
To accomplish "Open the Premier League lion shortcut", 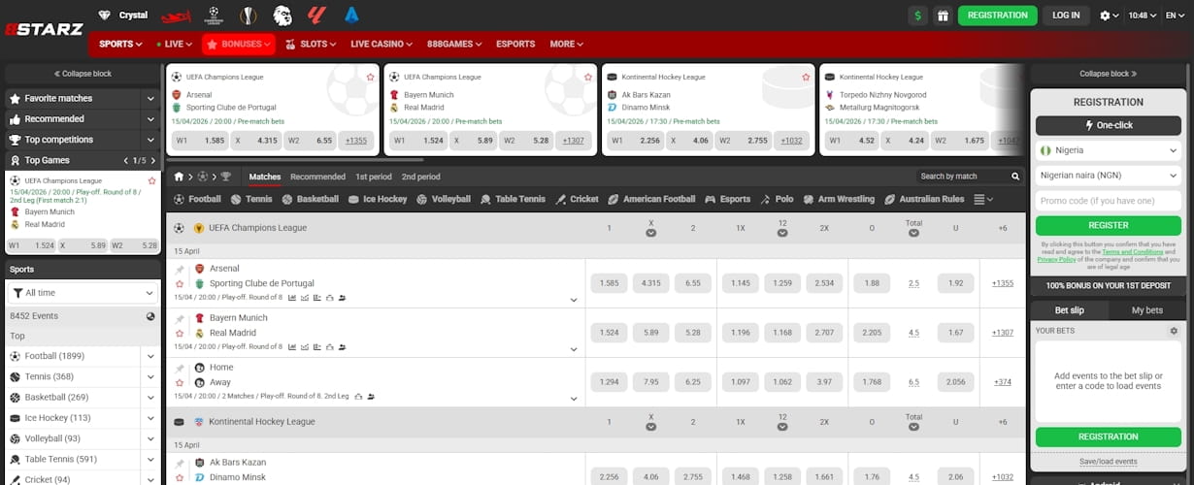I will (x=282, y=16).
